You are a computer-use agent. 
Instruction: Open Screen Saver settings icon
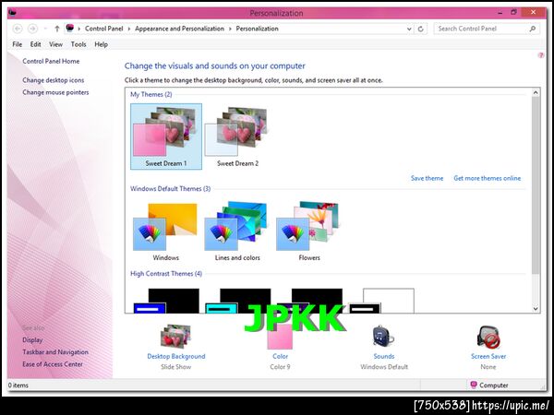488,337
